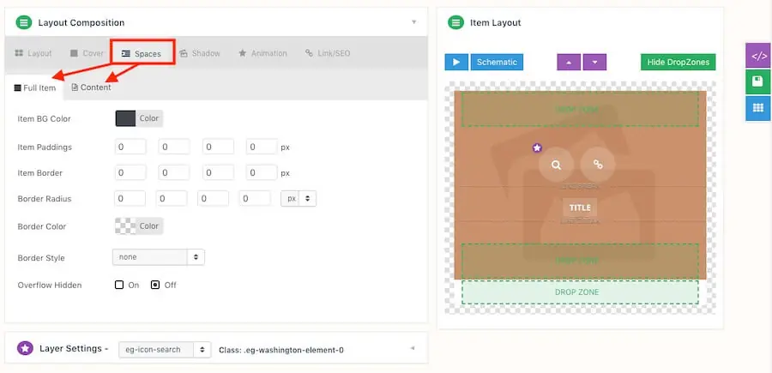Click the purple code editor icon

point(758,56)
